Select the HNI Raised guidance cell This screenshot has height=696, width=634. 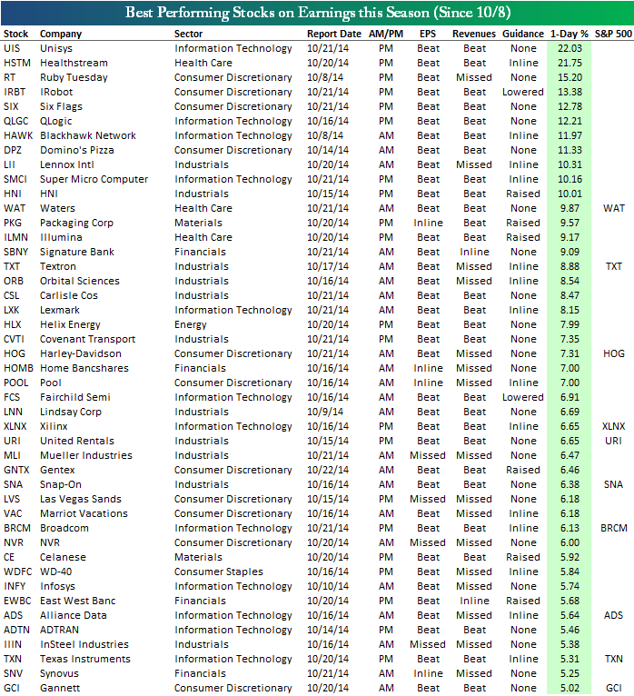pyautogui.click(x=523, y=194)
